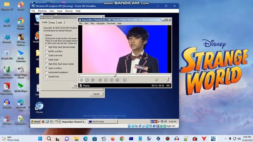This screenshot has width=253, height=142.
Task: Open Windows Search from the taskbar
Action: pos(49,138)
